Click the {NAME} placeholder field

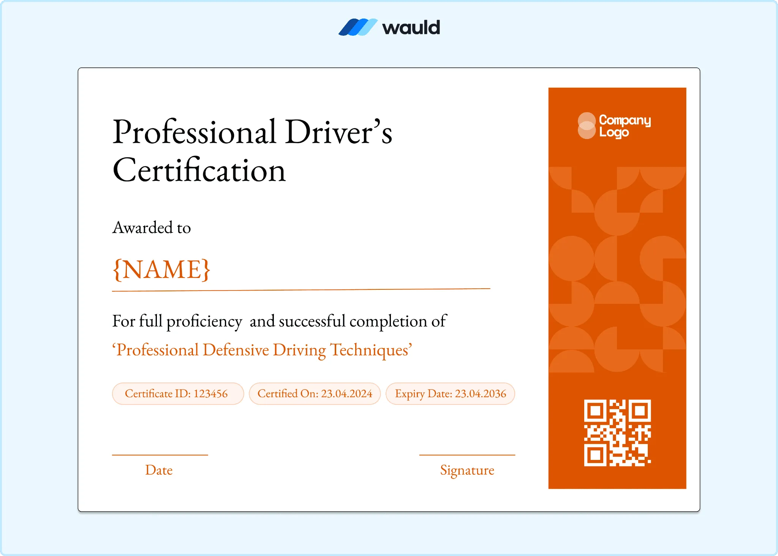161,270
